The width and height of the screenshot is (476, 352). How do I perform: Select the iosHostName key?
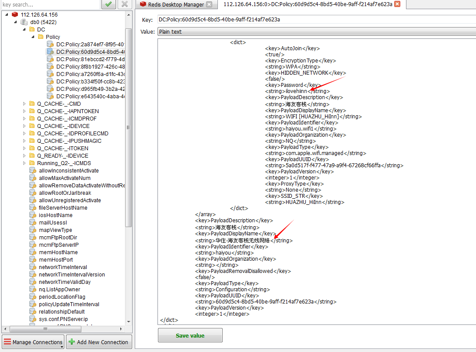pyautogui.click(x=56, y=215)
